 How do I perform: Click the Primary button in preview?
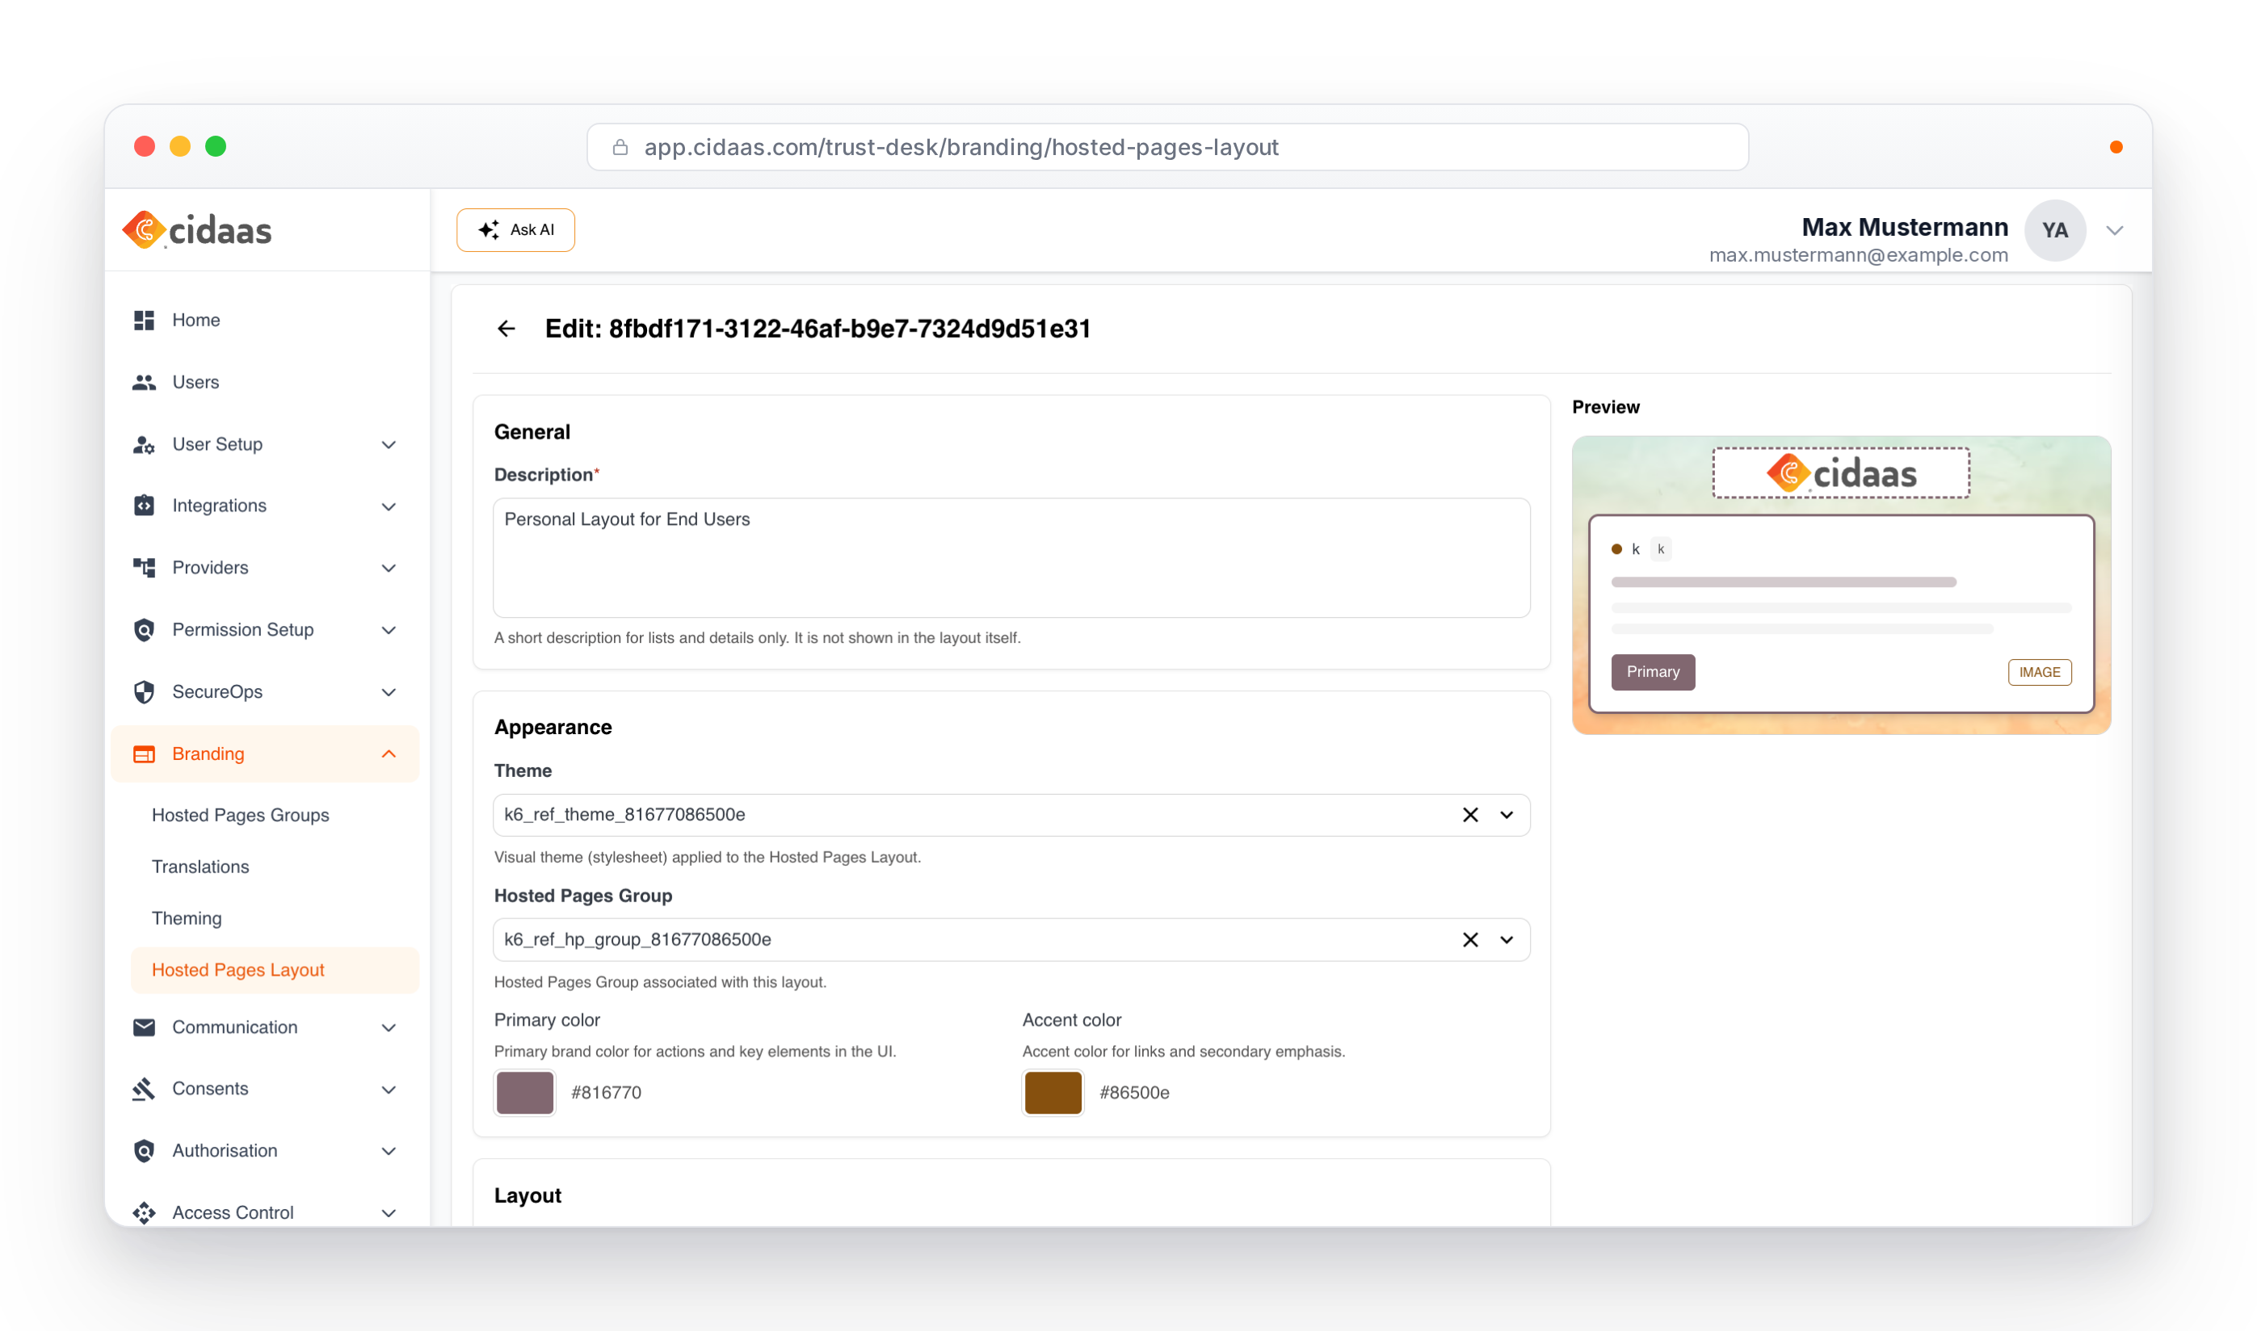pyautogui.click(x=1653, y=672)
